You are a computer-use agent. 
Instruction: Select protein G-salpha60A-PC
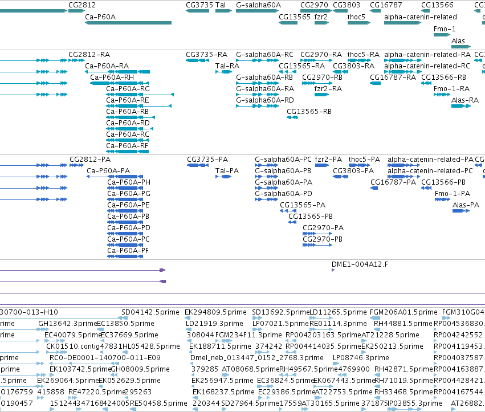tap(283, 160)
